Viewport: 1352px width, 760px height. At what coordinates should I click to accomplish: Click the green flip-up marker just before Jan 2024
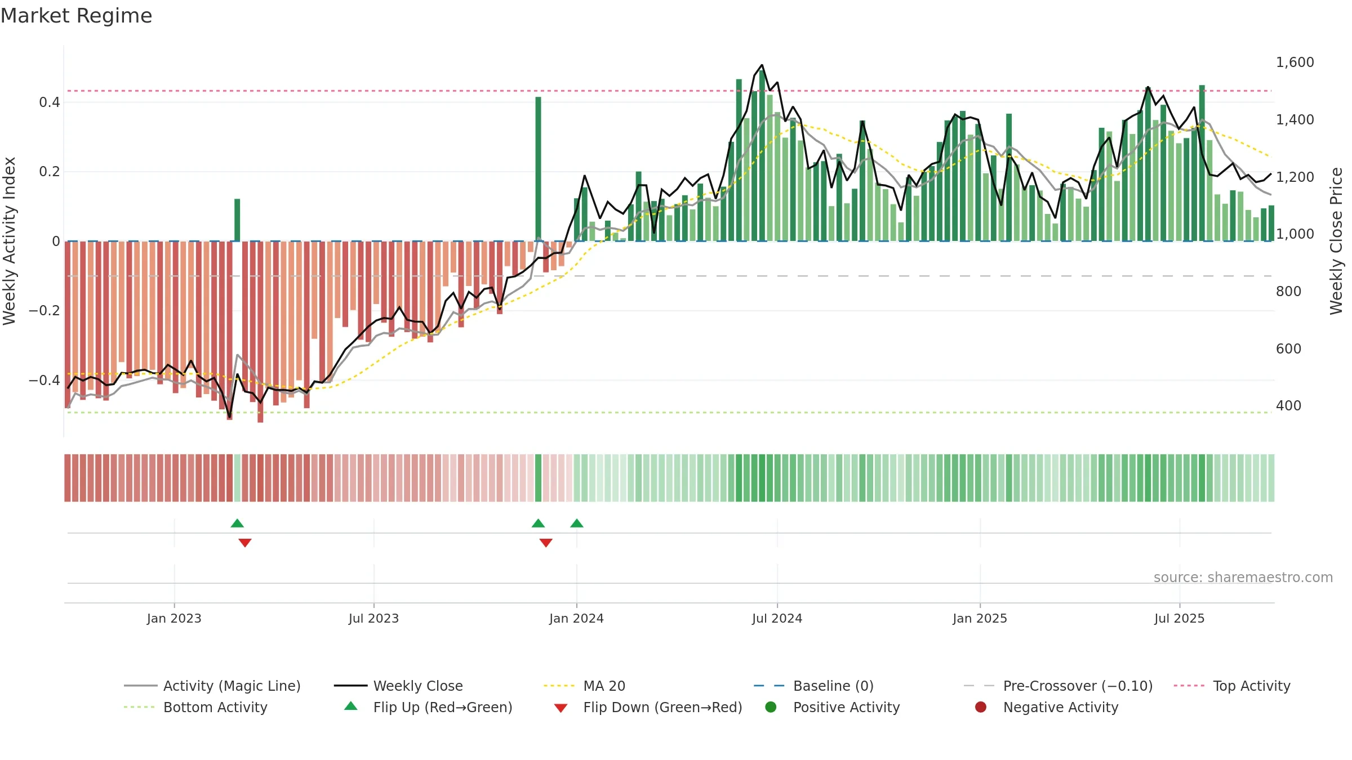tap(539, 523)
